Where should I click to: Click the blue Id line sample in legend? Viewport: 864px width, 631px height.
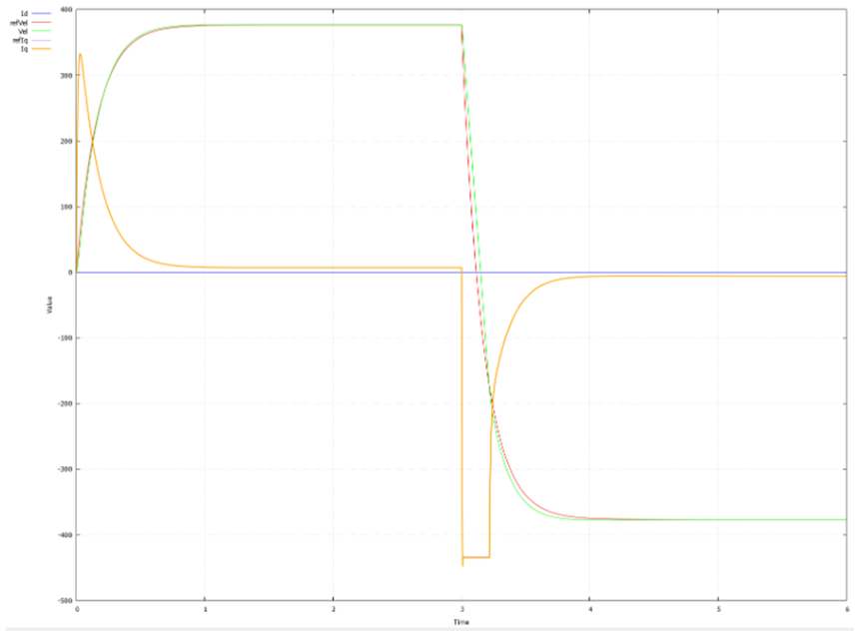(x=41, y=13)
